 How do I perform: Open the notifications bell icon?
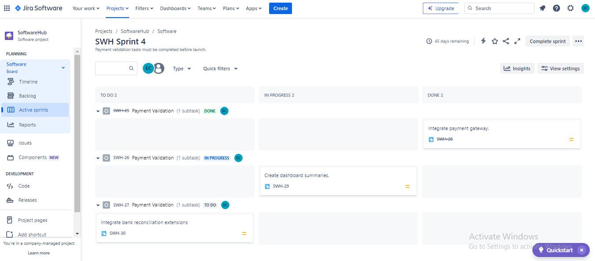[543, 8]
